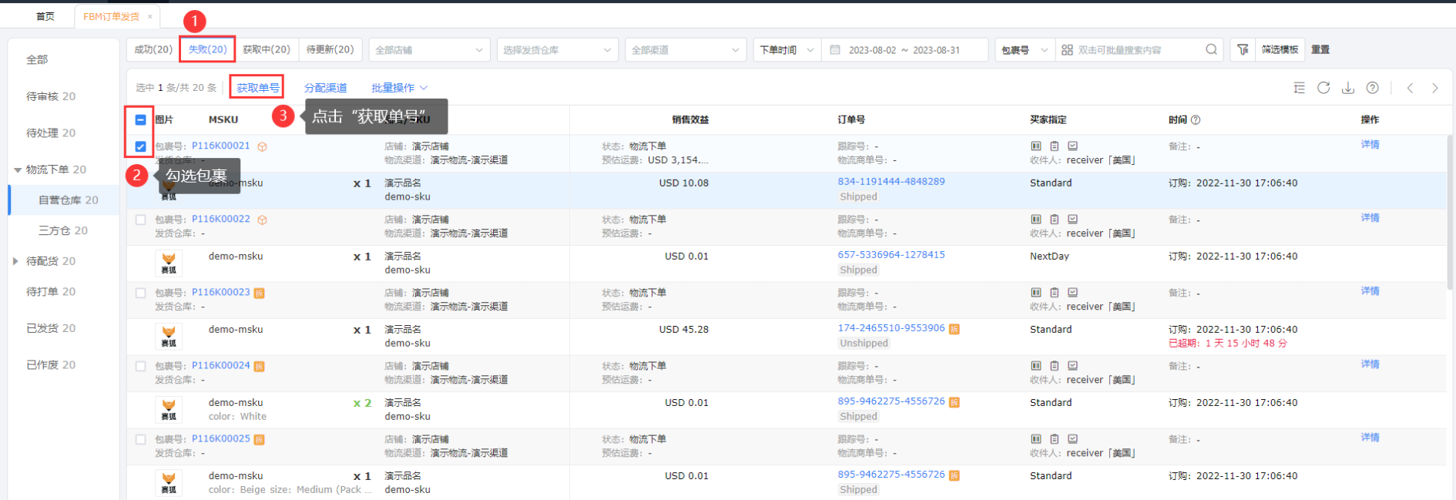Click the 2023-08-02 ~ 2023-08-31 date range field
Viewport: 1456px width, 500px height.
(904, 49)
